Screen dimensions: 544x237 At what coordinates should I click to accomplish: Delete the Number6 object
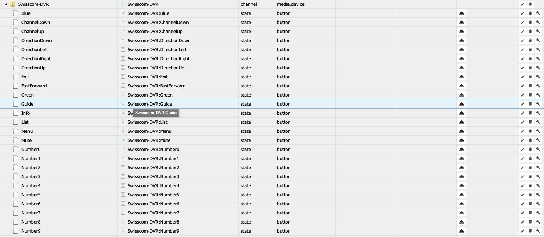point(530,204)
